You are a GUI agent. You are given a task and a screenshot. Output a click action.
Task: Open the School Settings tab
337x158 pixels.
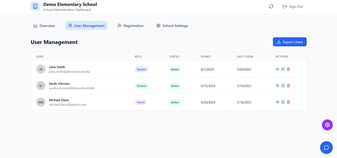(x=172, y=26)
